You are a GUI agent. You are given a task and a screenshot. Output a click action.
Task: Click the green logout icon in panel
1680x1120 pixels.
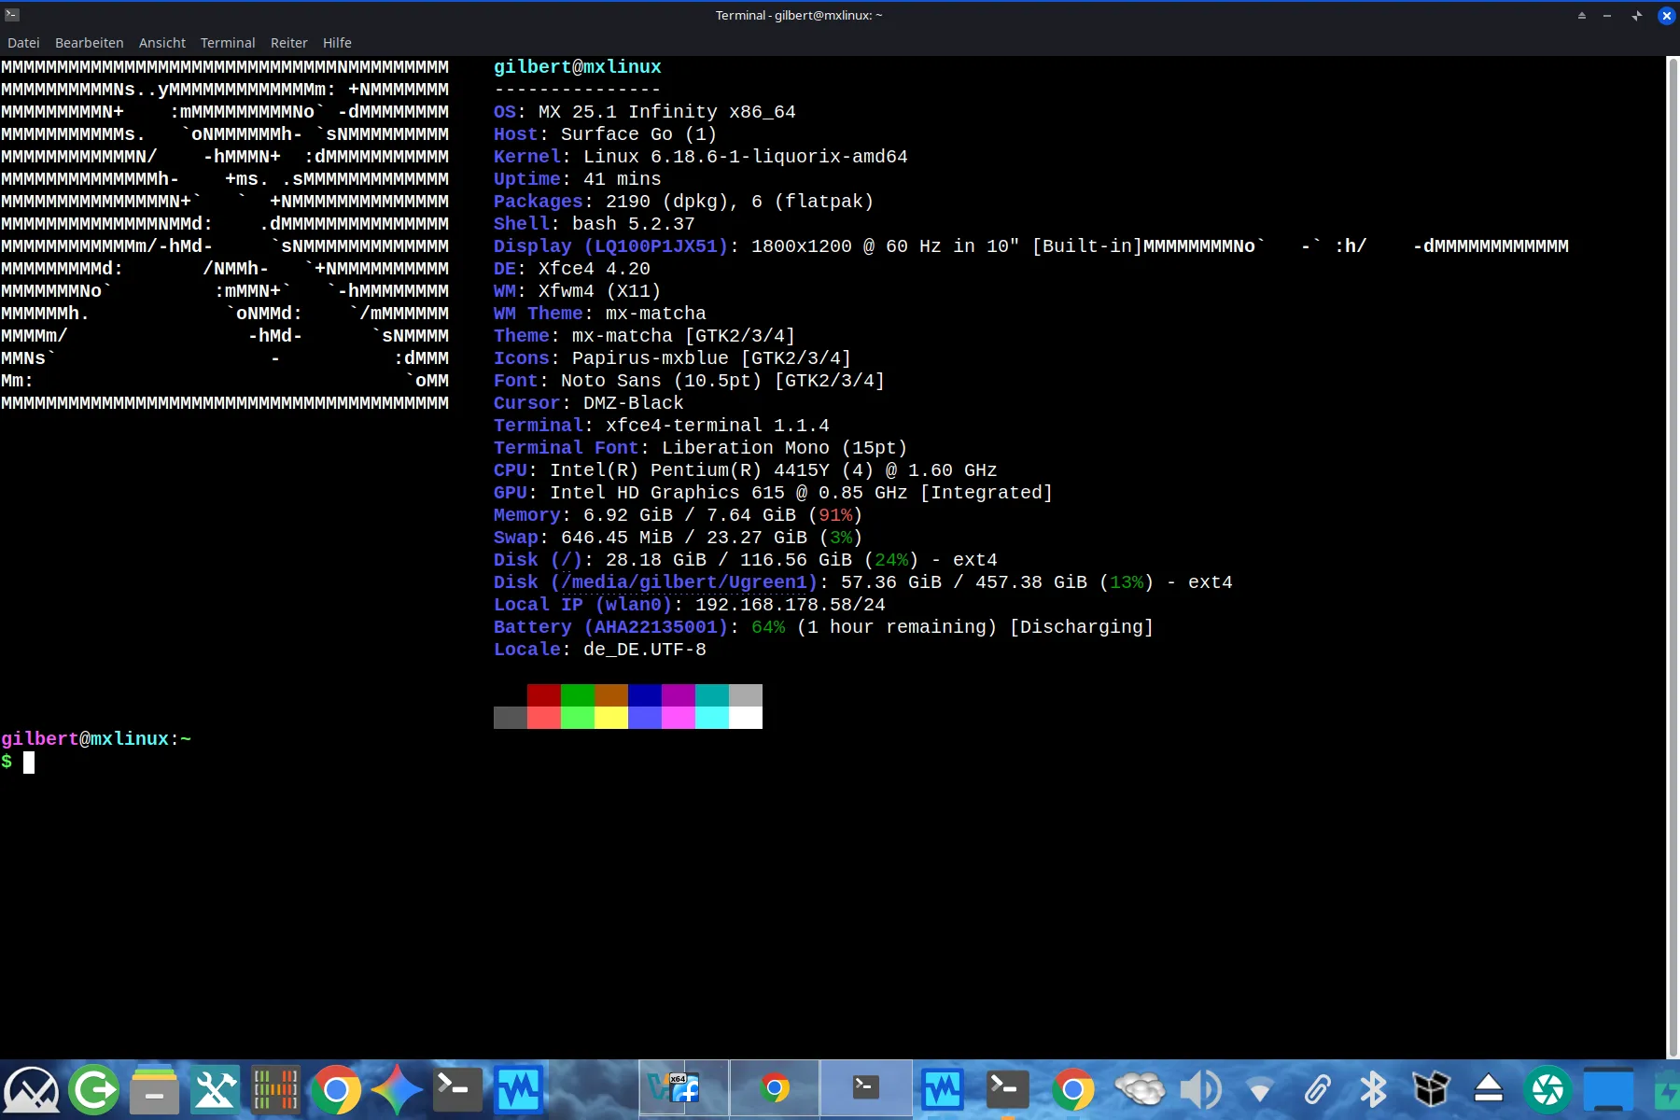(93, 1089)
